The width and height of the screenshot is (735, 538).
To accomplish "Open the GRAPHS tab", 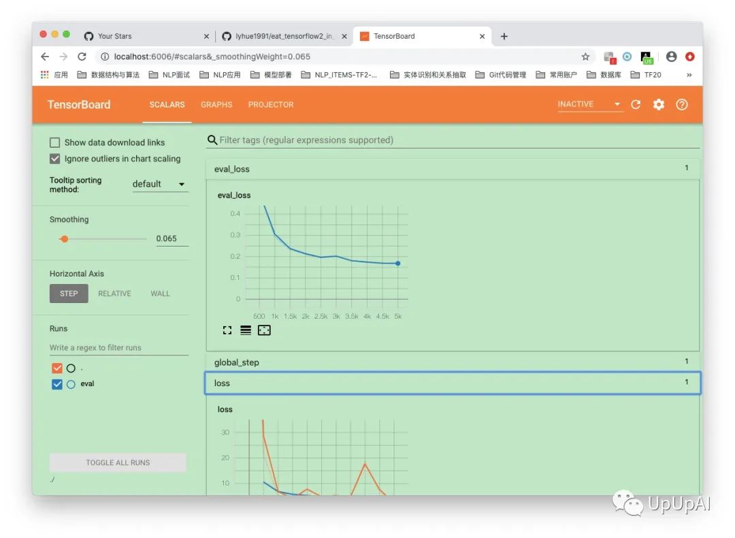I will click(216, 105).
